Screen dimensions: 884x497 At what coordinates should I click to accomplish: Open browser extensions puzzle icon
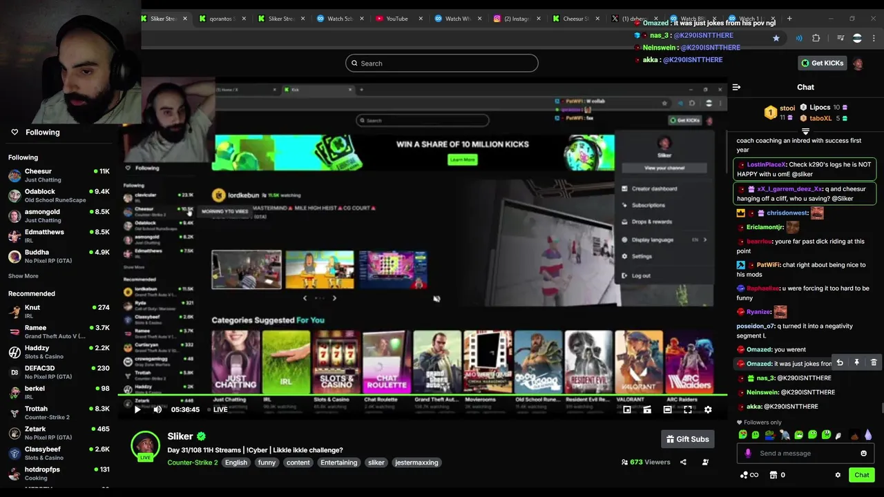click(816, 39)
